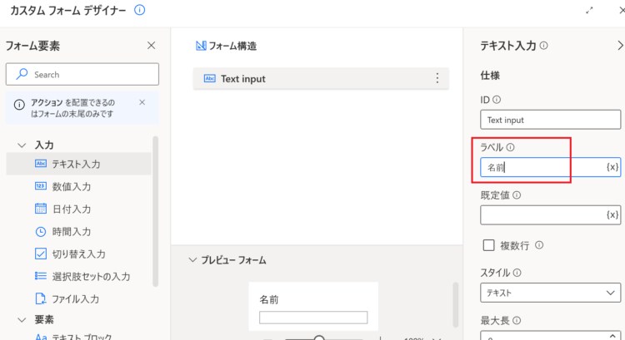625x340 pixels.
Task: Select the Text input row in フォーム構造
Action: (321, 78)
